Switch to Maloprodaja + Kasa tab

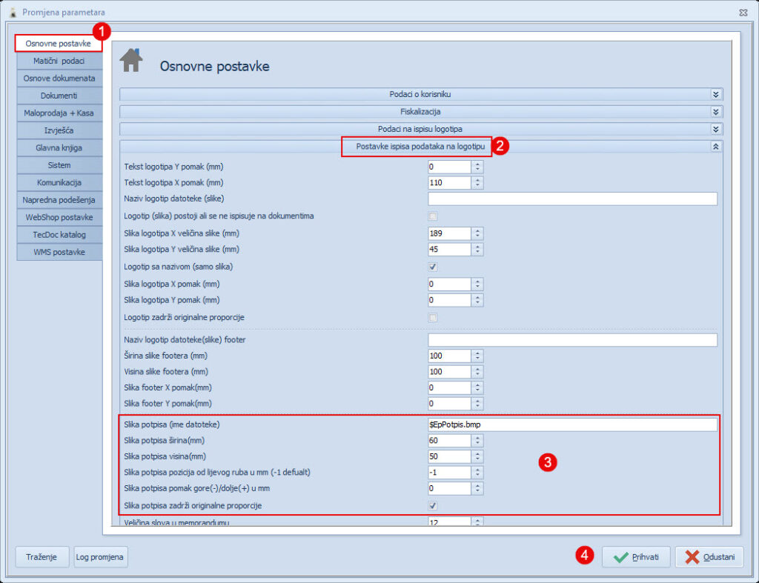(59, 113)
